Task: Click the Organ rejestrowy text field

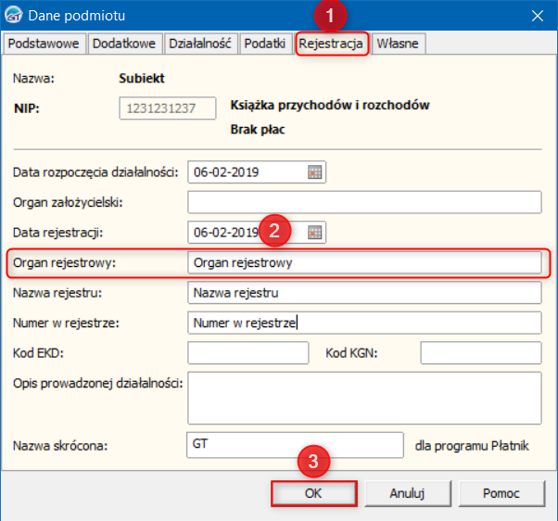Action: [x=365, y=262]
